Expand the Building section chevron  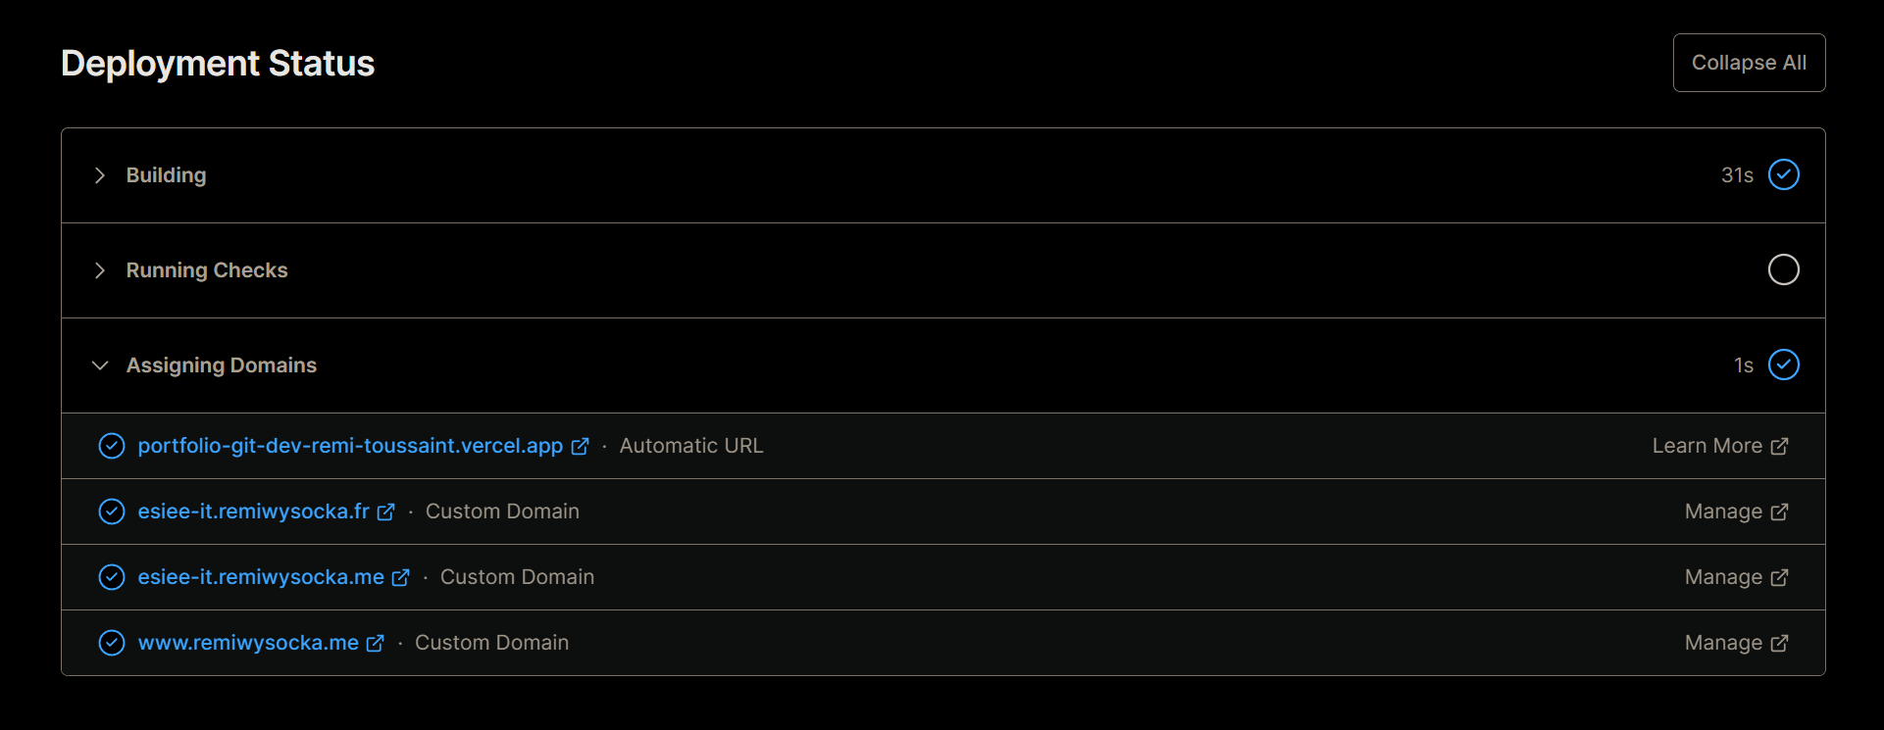[x=99, y=175]
